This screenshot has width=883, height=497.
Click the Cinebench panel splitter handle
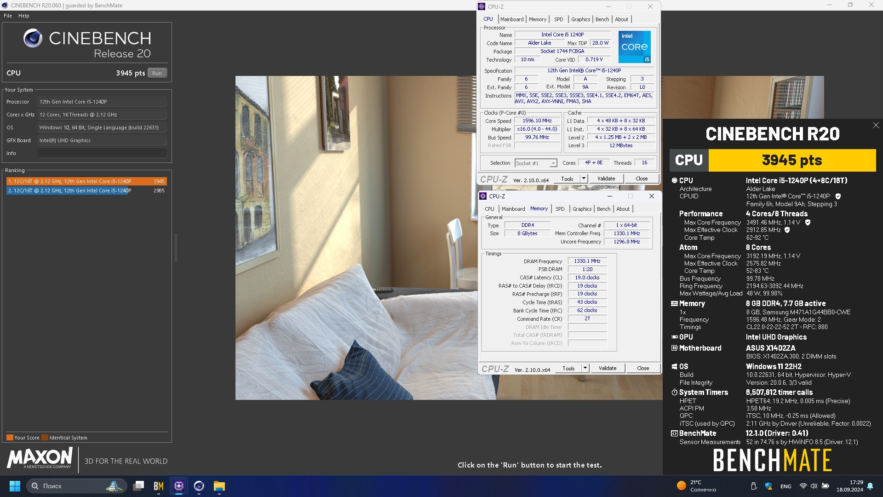click(176, 248)
